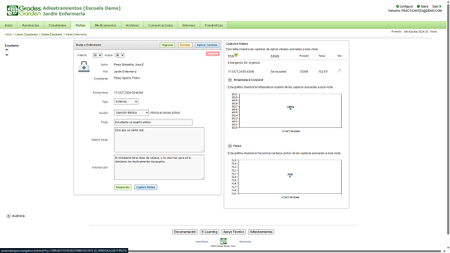Screen dimensions: 450x253
Task: Click the Sobre link
Action: [x=424, y=6]
